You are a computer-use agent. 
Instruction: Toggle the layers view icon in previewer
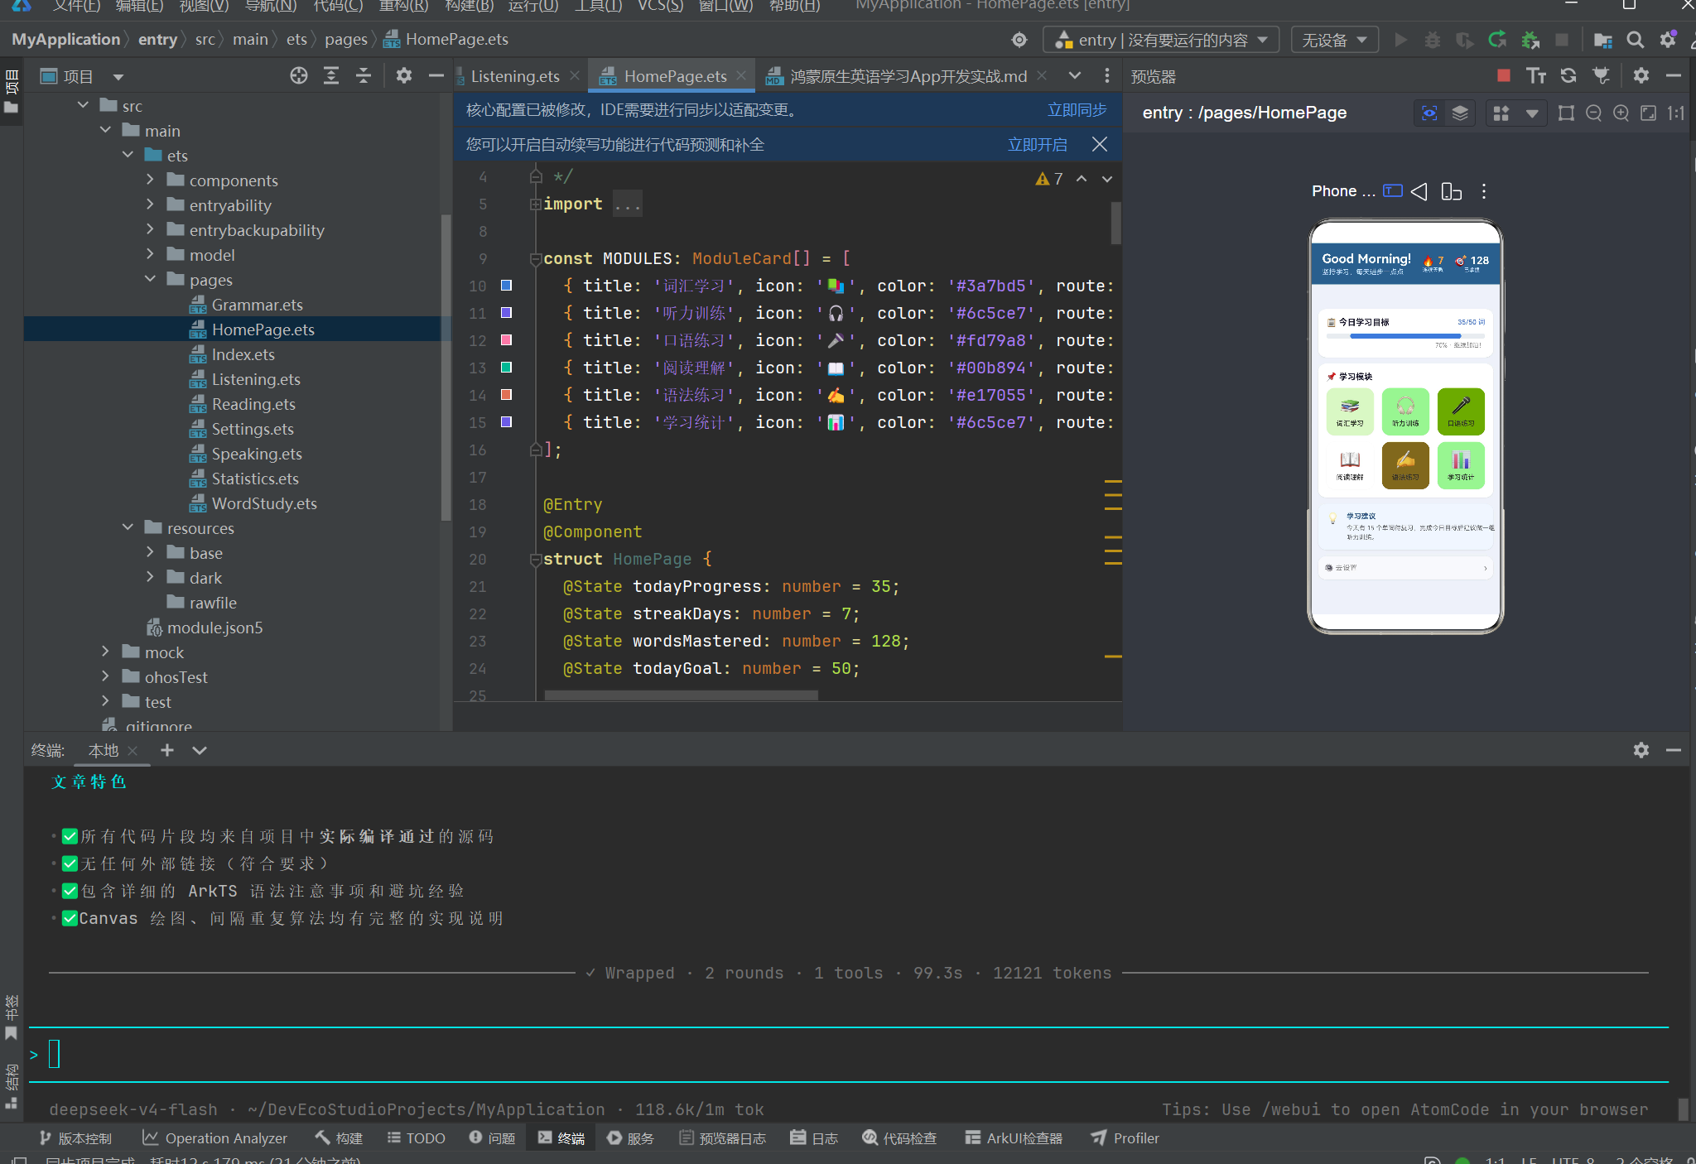[1460, 113]
